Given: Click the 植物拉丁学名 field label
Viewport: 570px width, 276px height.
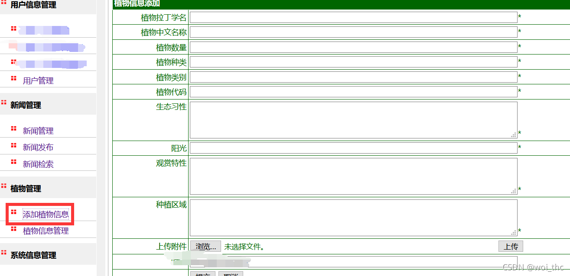Looking at the screenshot, I should pyautogui.click(x=164, y=17).
